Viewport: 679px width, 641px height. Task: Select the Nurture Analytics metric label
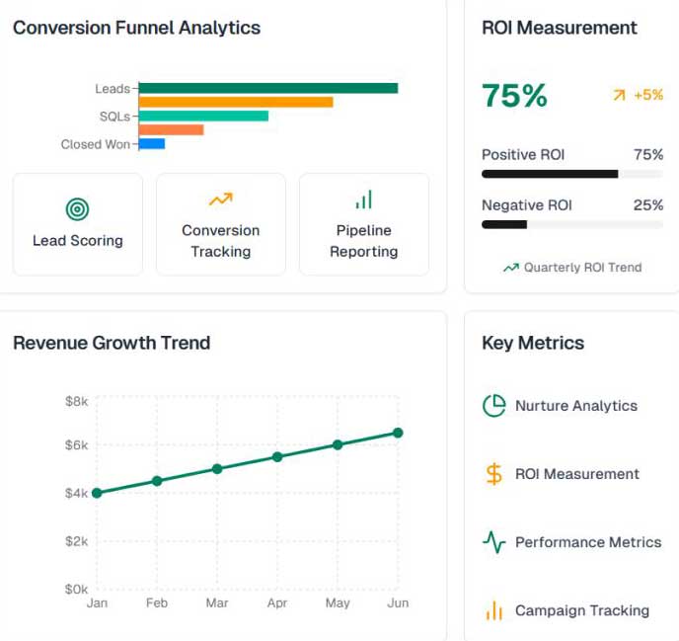(x=576, y=406)
